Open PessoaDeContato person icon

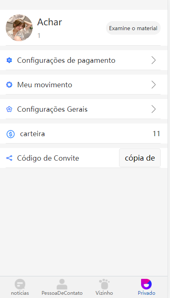tap(62, 284)
